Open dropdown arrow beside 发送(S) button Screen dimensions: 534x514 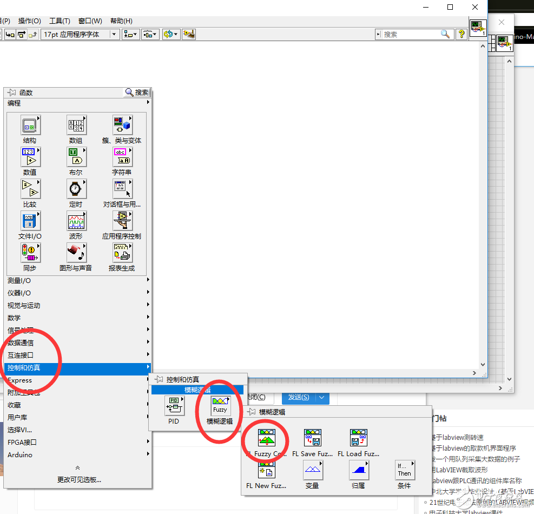click(322, 397)
